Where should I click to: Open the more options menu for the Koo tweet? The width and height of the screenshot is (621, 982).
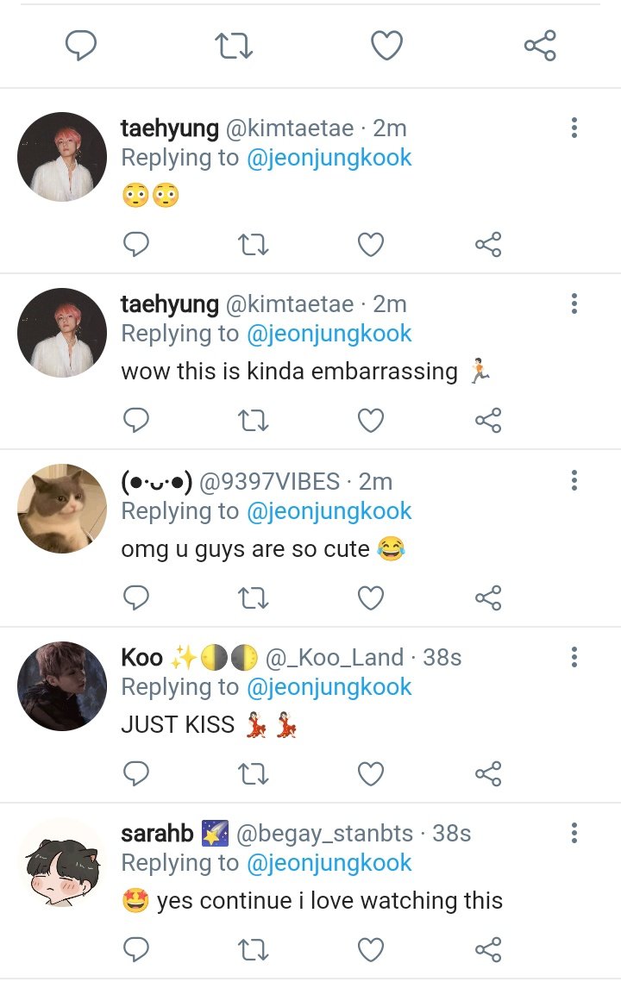[x=574, y=657]
